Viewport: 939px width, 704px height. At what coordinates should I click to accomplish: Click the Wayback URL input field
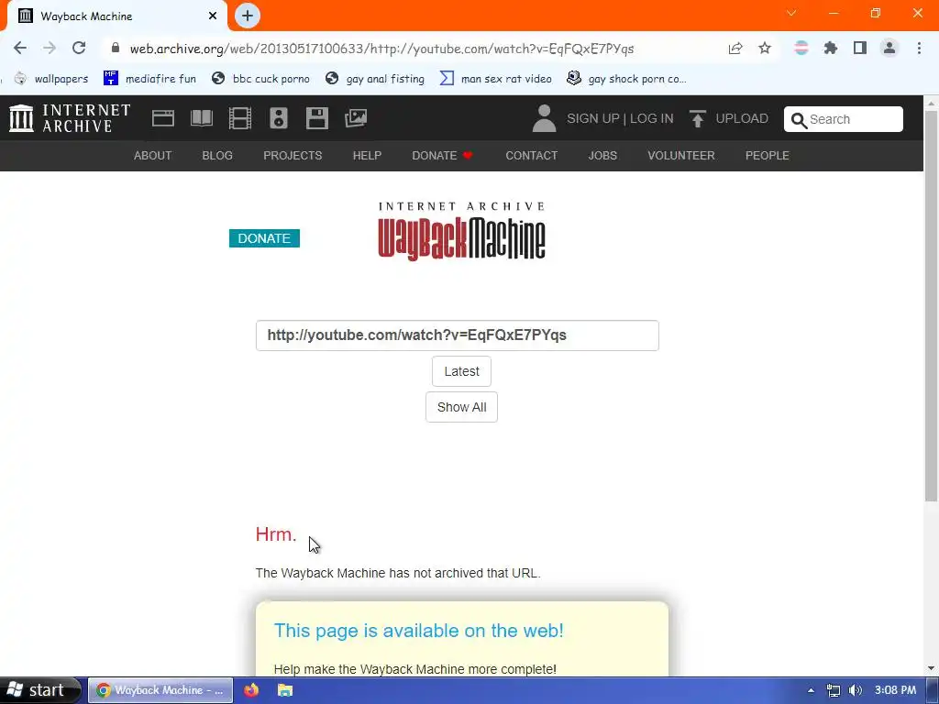[458, 335]
